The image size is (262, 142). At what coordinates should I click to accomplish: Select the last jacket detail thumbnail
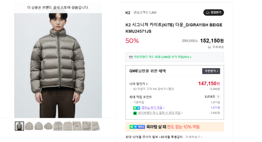tap(96, 126)
